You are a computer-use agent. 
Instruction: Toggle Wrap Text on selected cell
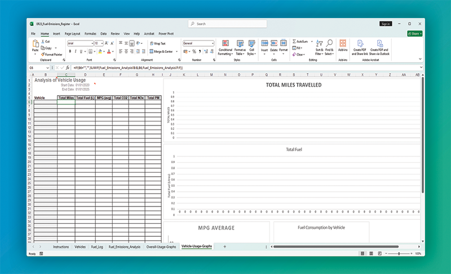[x=157, y=43]
